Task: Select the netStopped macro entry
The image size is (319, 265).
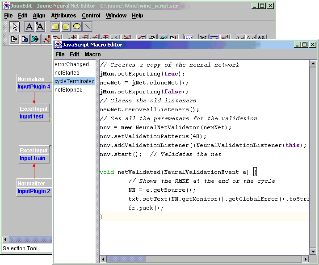Action: [68, 90]
